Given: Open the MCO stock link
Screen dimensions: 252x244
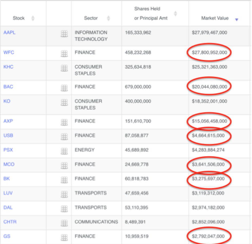Looking at the screenshot, I should [x=9, y=164].
